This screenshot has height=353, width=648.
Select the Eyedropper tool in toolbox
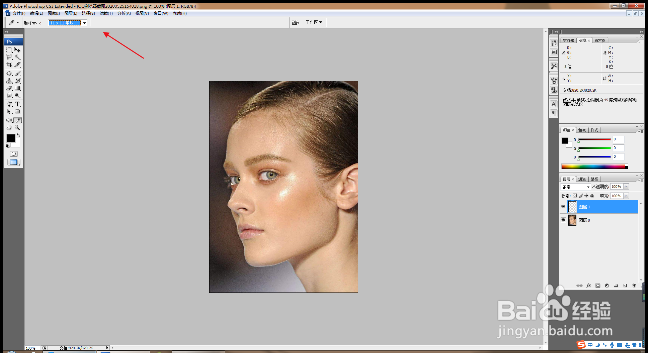(18, 120)
